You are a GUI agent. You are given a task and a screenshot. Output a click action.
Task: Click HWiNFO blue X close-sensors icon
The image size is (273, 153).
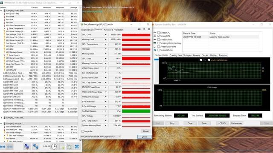[77, 147]
